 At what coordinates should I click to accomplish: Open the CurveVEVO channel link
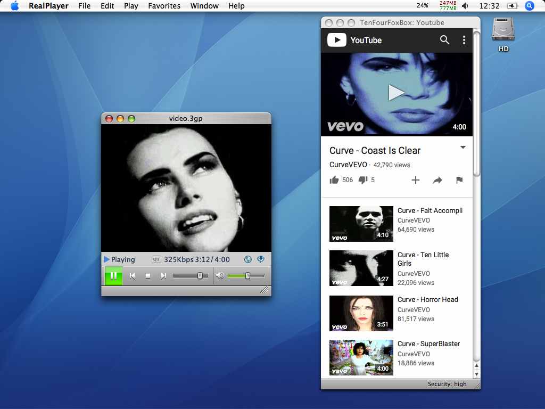348,165
